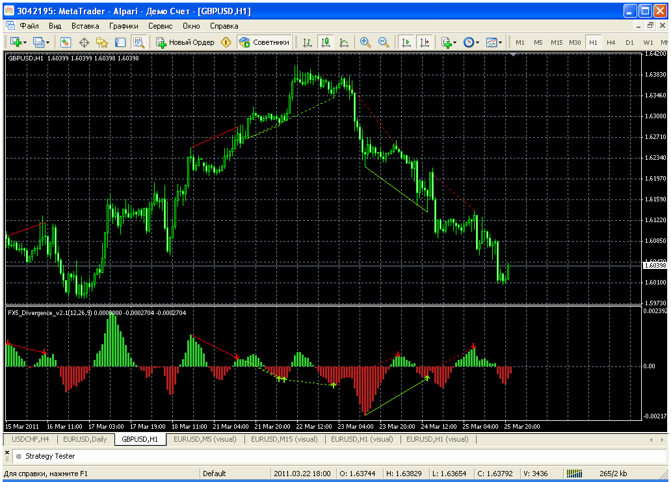This screenshot has height=482, width=671.
Task: Click the Templates icon
Action: tap(492, 42)
